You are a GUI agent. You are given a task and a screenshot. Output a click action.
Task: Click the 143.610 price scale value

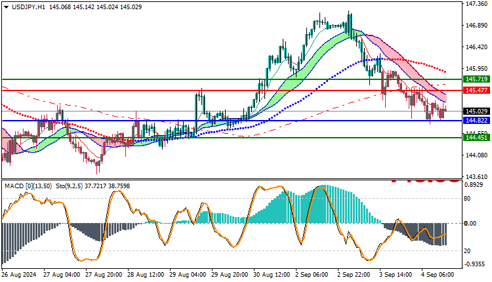click(477, 177)
